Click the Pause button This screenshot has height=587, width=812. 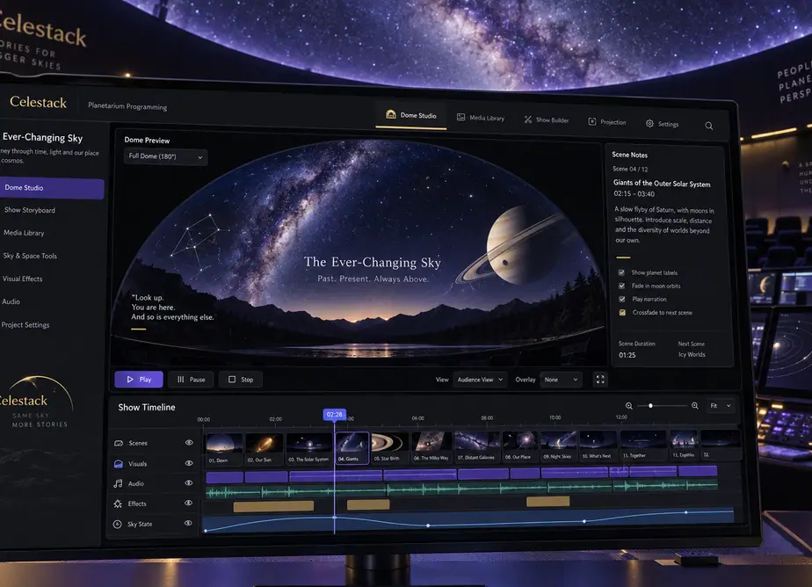pos(191,380)
